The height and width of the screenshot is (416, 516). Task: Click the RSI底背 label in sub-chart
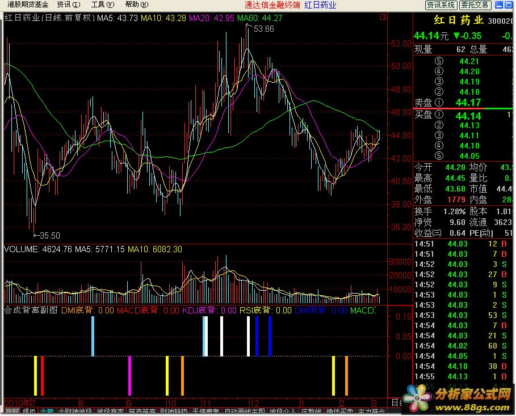point(266,310)
